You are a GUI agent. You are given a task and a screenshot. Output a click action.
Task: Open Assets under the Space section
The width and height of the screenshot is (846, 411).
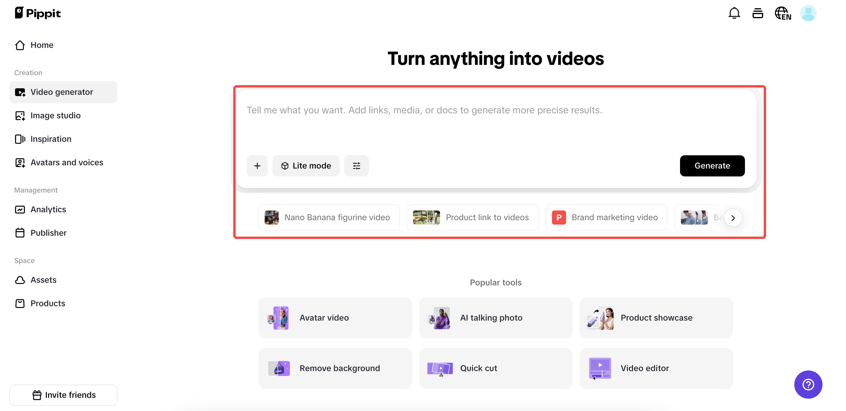pyautogui.click(x=44, y=280)
